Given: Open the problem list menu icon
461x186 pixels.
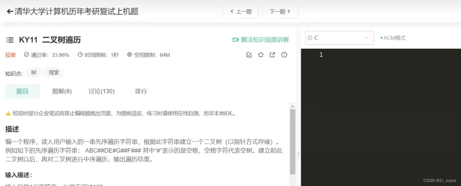Looking at the screenshot, I should coord(10,40).
